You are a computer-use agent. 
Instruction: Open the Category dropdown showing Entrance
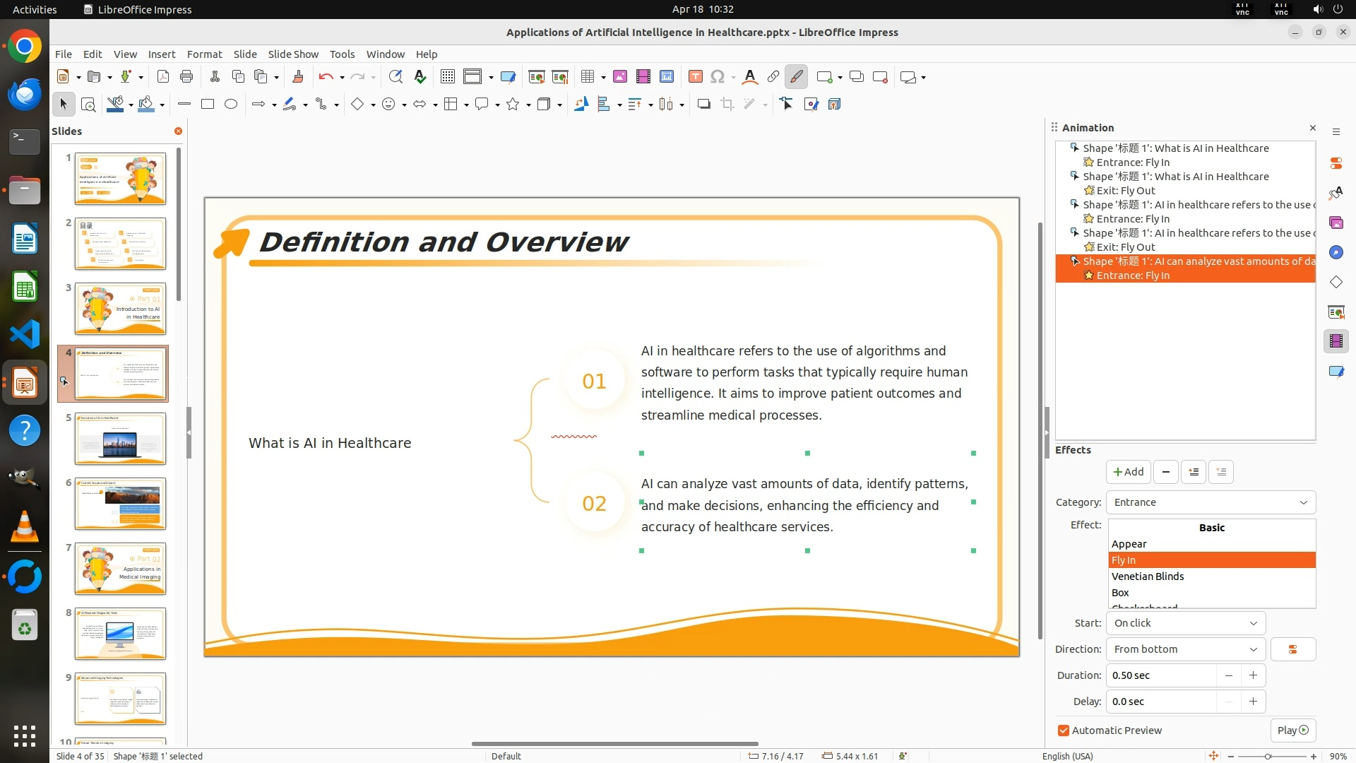pos(1211,502)
